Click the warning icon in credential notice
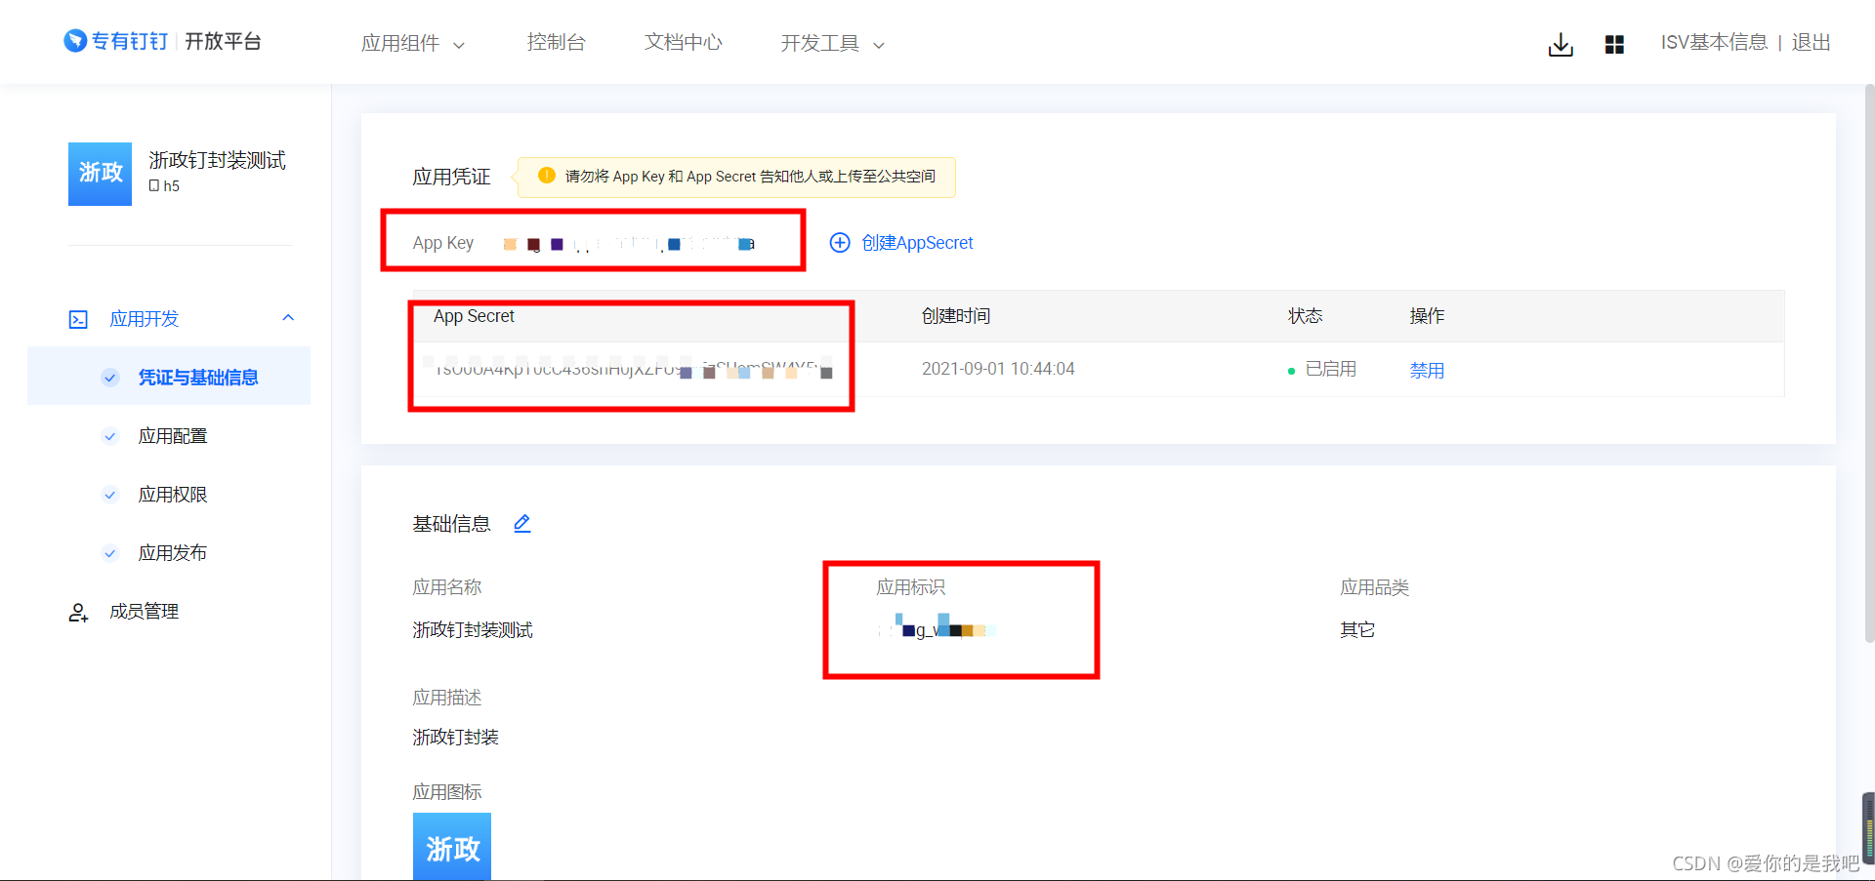The image size is (1875, 881). pyautogui.click(x=547, y=176)
